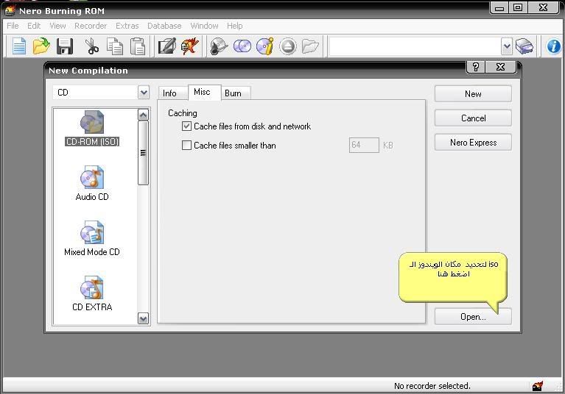
Task: Select the Mixed Mode CD compilation type
Action: 92,238
